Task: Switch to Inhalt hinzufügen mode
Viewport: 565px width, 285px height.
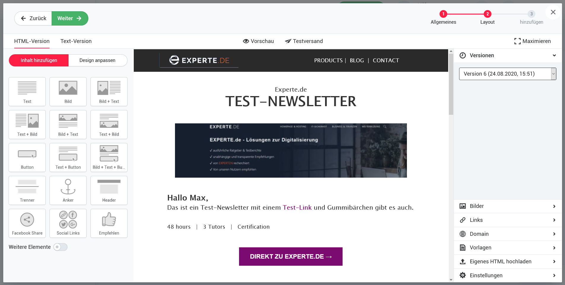Action: [39, 60]
